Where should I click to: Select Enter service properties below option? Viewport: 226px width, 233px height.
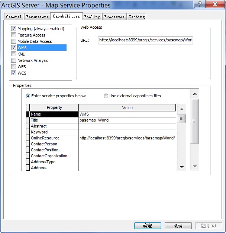coord(28,96)
